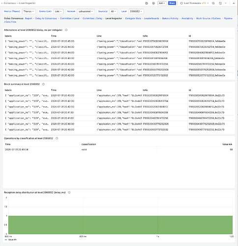Collapse the top toolbar with chevron-up icon
The height and width of the screenshot is (246, 238).
(234, 3)
